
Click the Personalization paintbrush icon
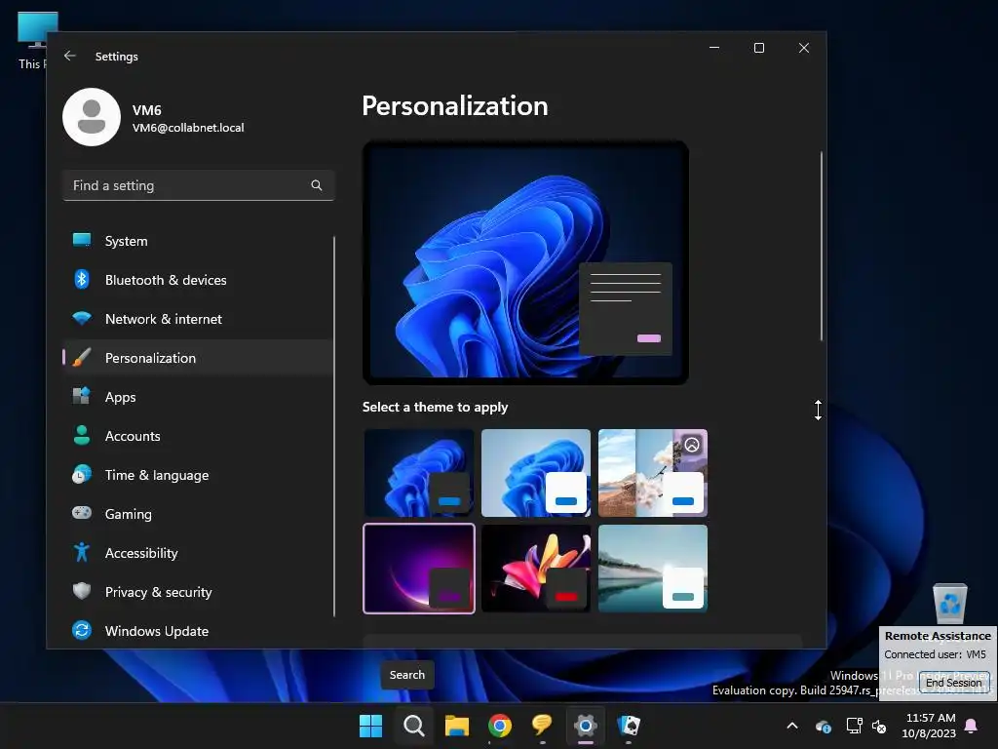[82, 357]
